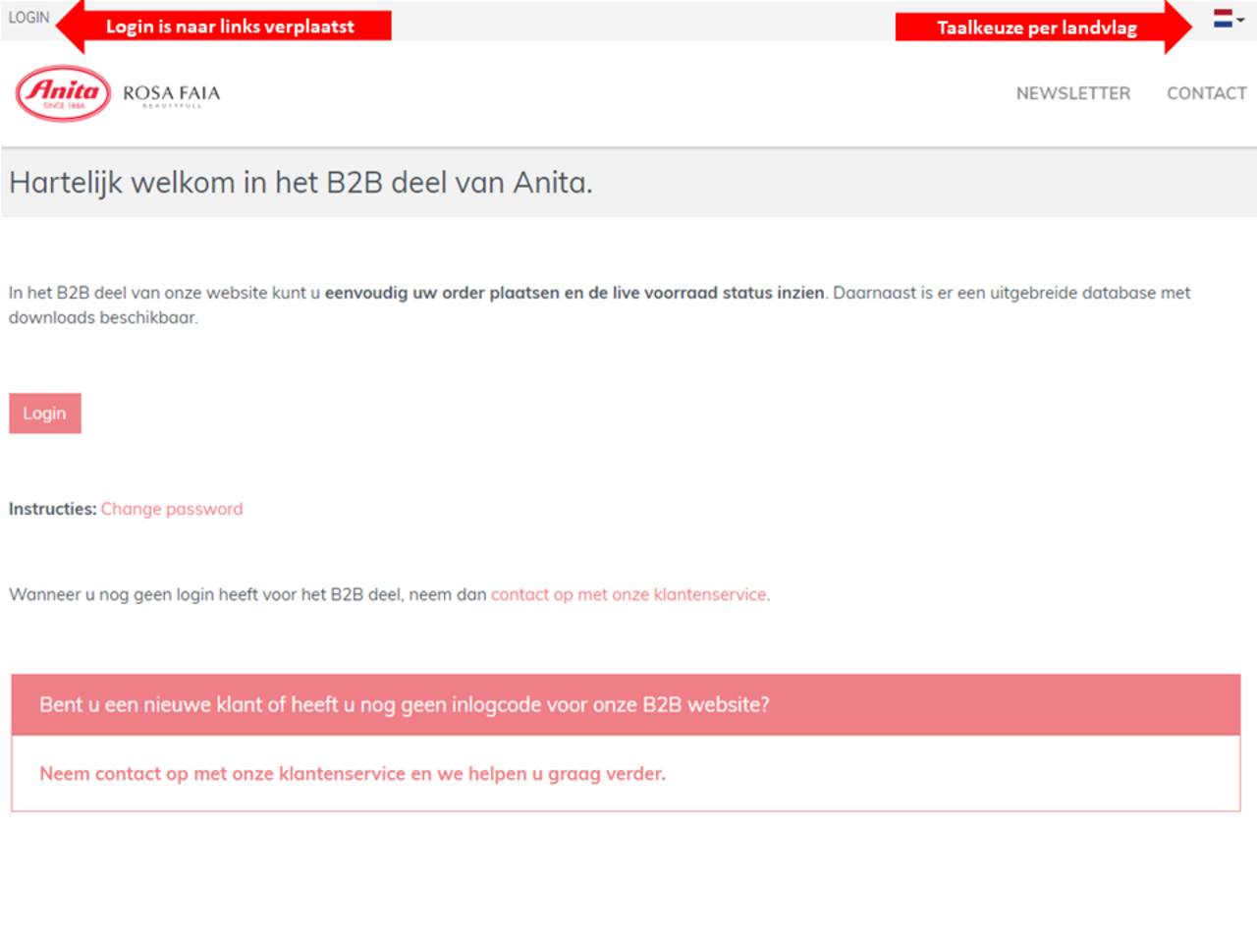Expand the language caret beside the flag
This screenshot has height=943, width=1257.
1241,20
